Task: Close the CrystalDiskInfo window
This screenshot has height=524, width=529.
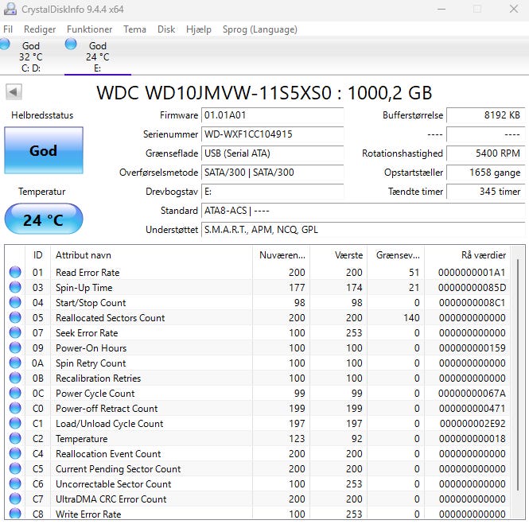Action: (x=513, y=9)
